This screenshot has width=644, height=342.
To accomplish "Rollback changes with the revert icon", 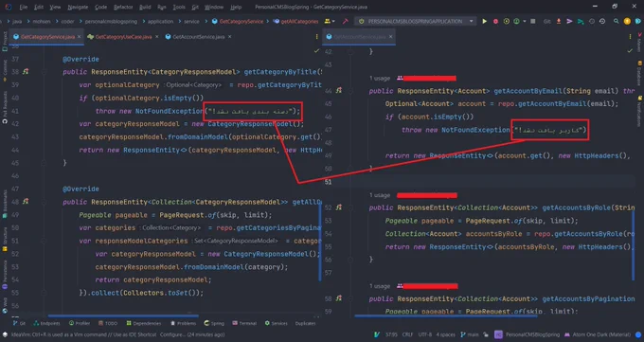I will [602, 21].
